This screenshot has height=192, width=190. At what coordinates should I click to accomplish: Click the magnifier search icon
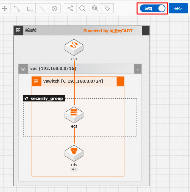(82, 8)
